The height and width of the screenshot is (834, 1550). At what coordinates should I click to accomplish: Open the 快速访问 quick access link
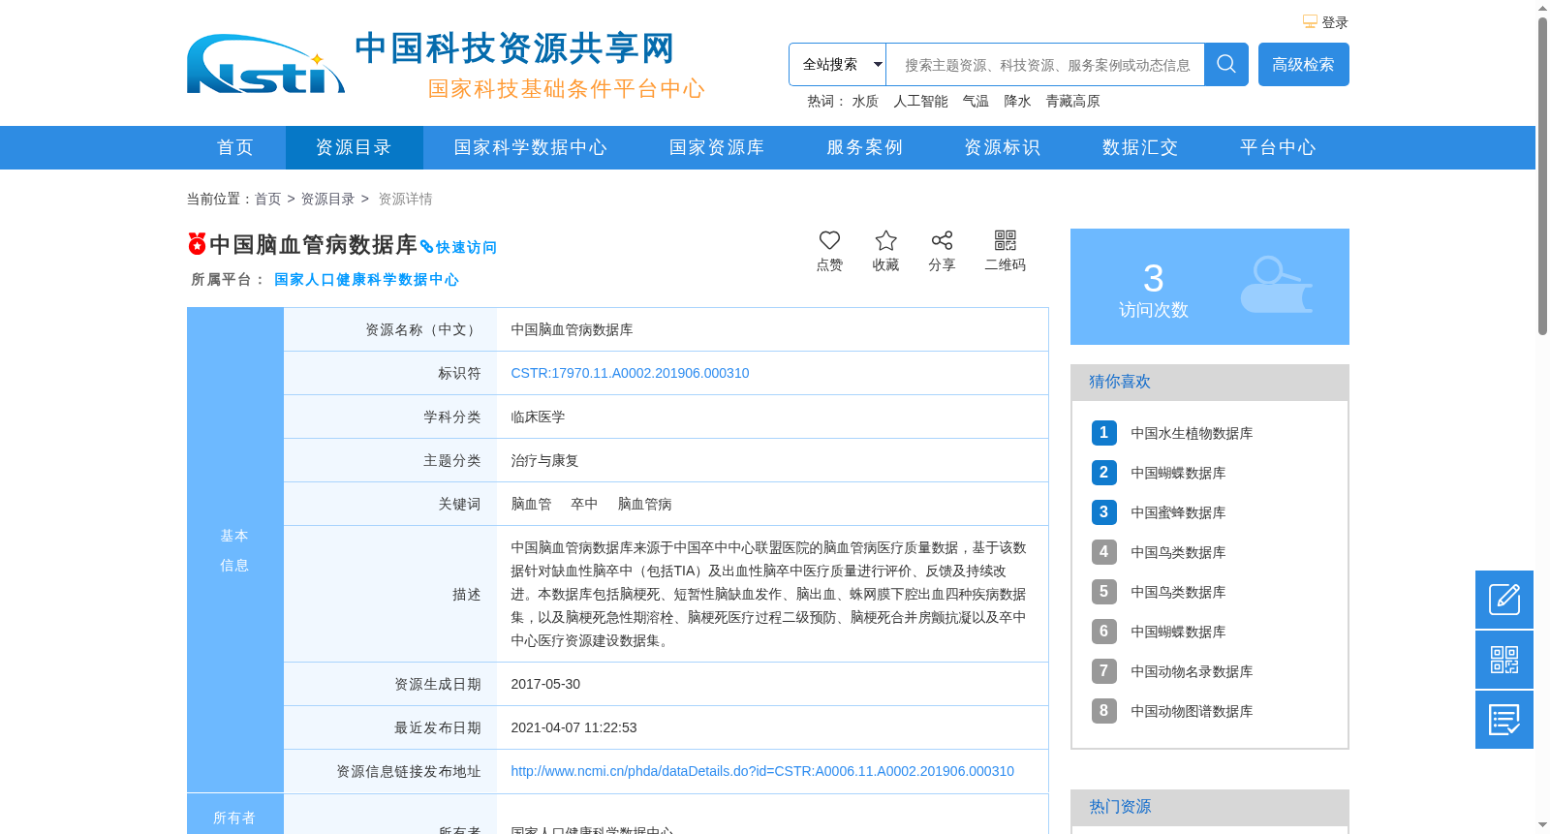(458, 247)
